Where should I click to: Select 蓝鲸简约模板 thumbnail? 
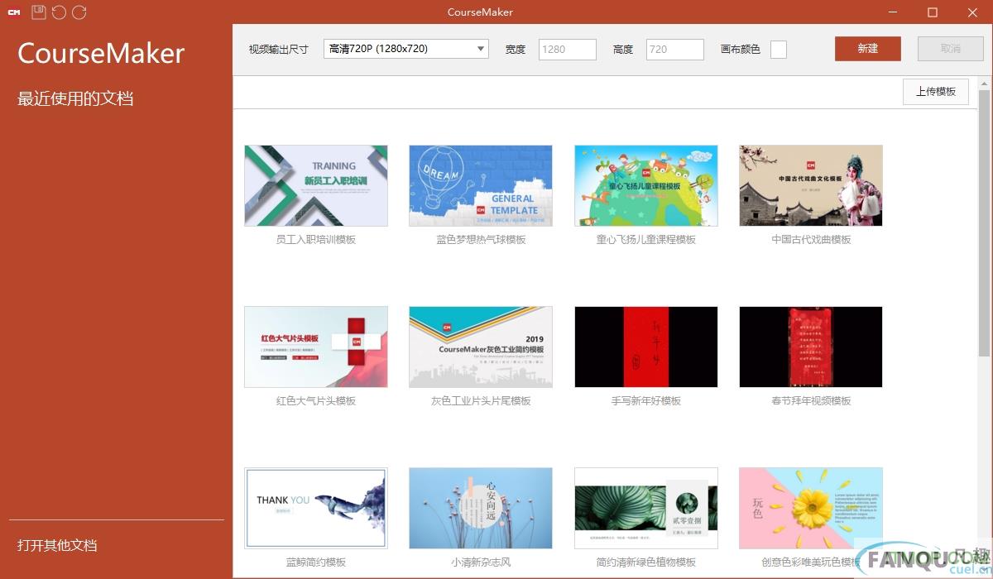(316, 508)
